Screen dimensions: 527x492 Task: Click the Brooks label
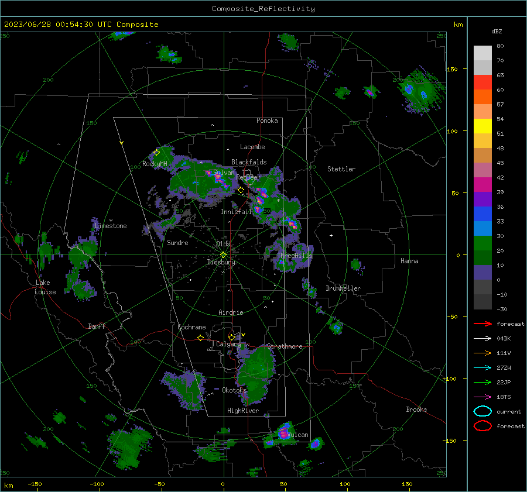(416, 410)
